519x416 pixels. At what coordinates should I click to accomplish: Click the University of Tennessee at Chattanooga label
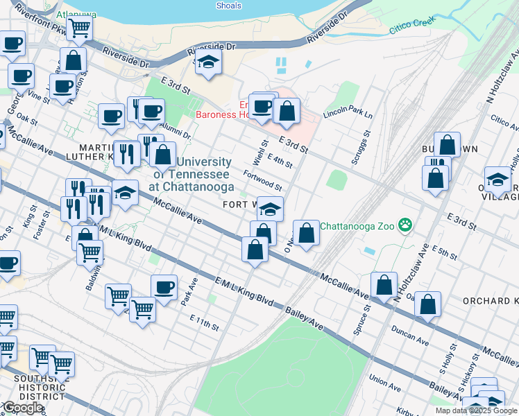[192, 174]
